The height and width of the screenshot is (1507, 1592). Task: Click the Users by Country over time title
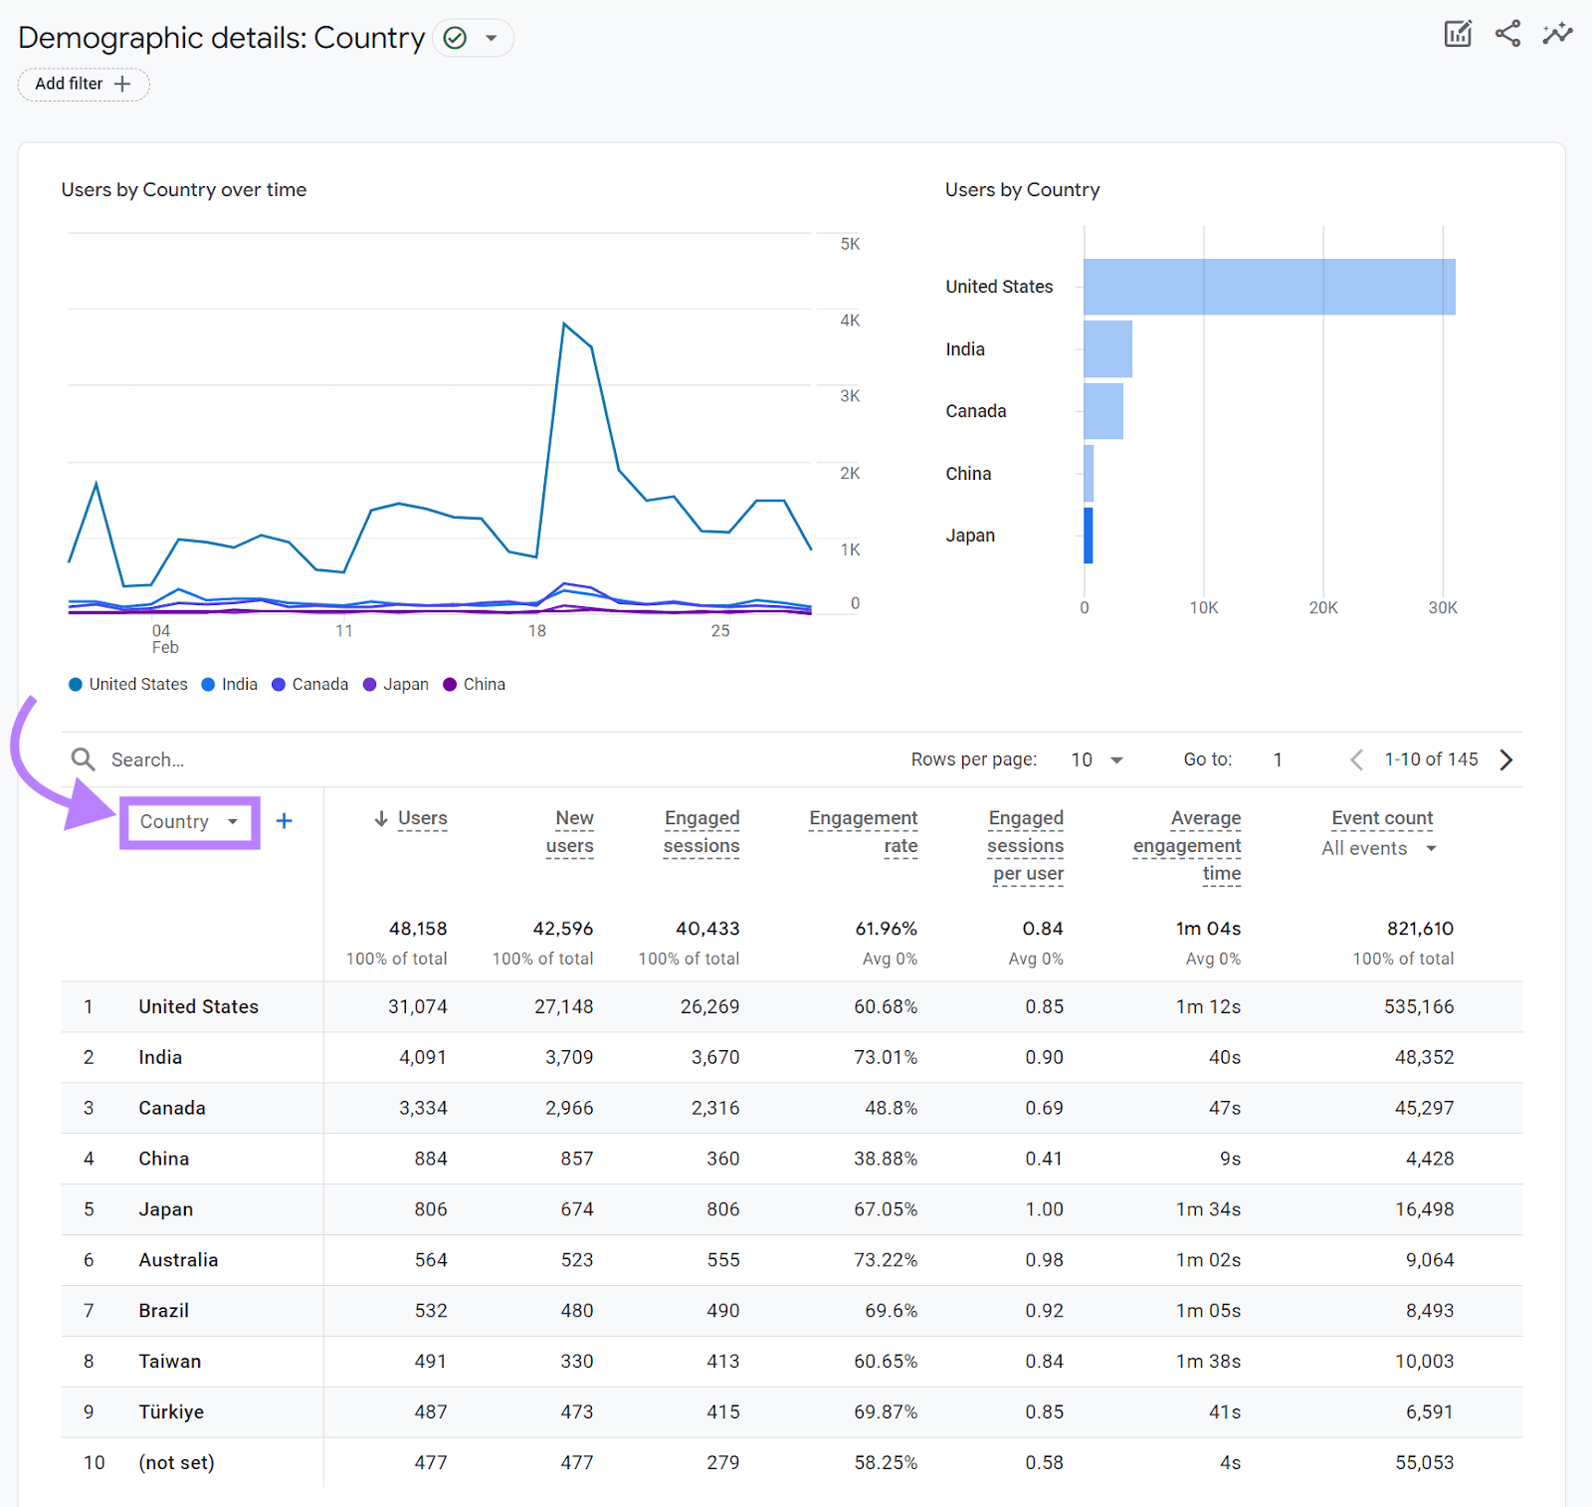coord(184,190)
